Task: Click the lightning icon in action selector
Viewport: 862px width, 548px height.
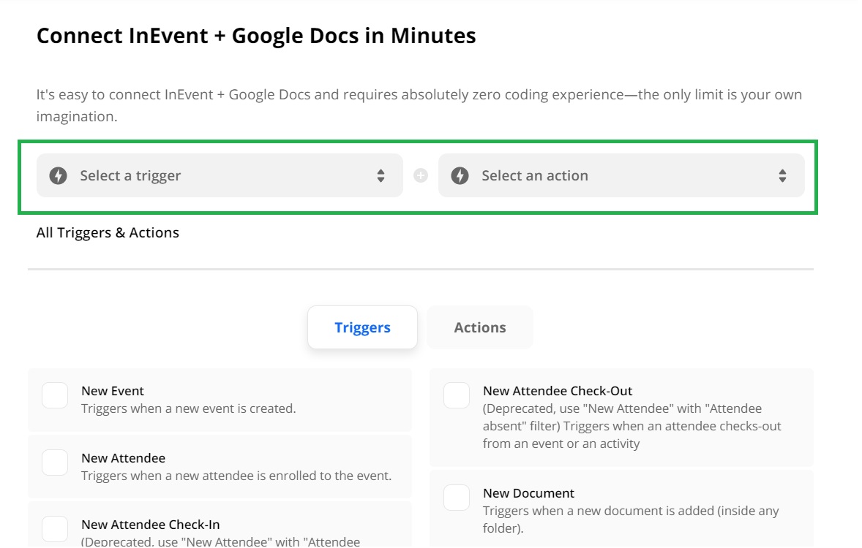Action: coord(460,175)
